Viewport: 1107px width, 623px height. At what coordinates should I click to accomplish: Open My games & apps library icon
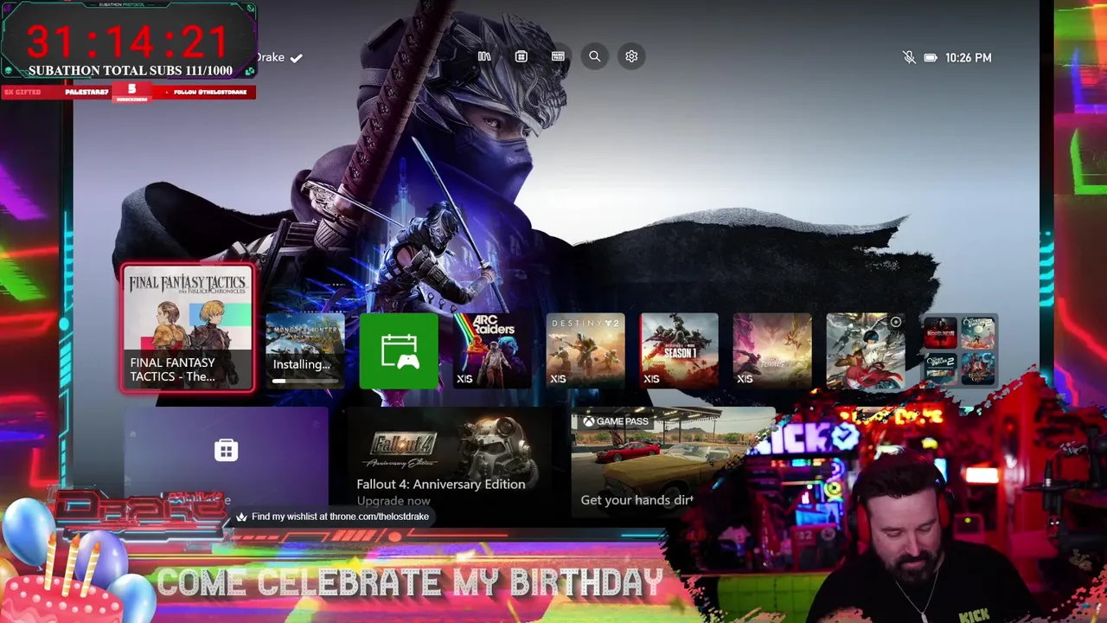(x=484, y=56)
